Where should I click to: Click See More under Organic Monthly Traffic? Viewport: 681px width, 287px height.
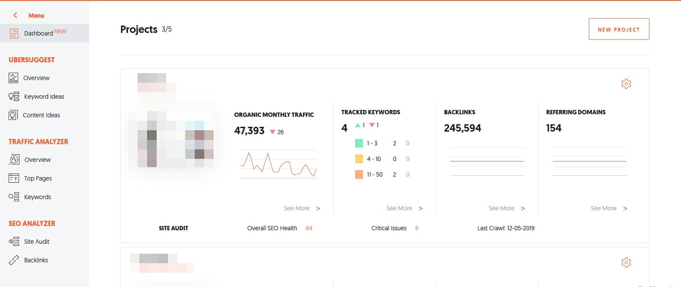(x=297, y=208)
